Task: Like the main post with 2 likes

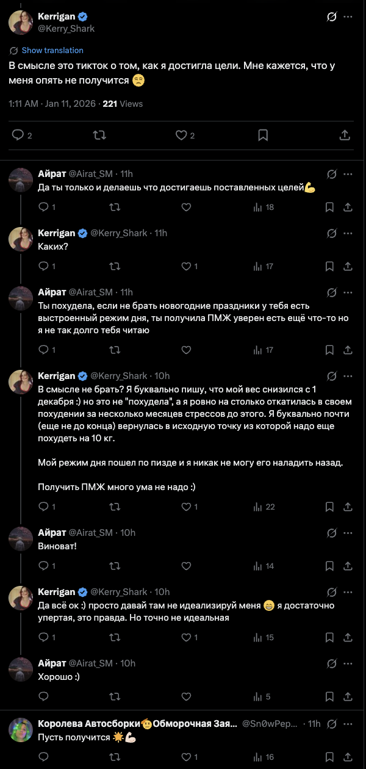Action: [181, 135]
